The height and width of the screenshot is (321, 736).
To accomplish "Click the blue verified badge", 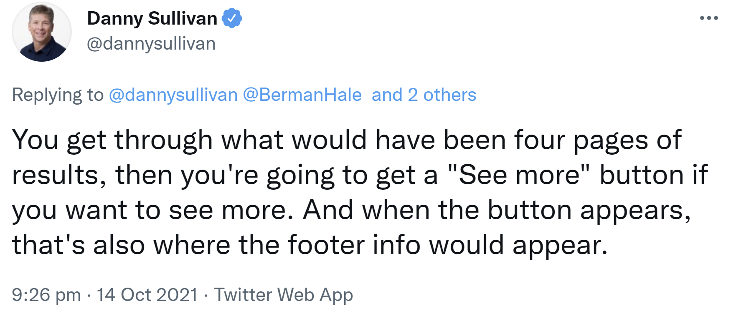I will click(232, 19).
